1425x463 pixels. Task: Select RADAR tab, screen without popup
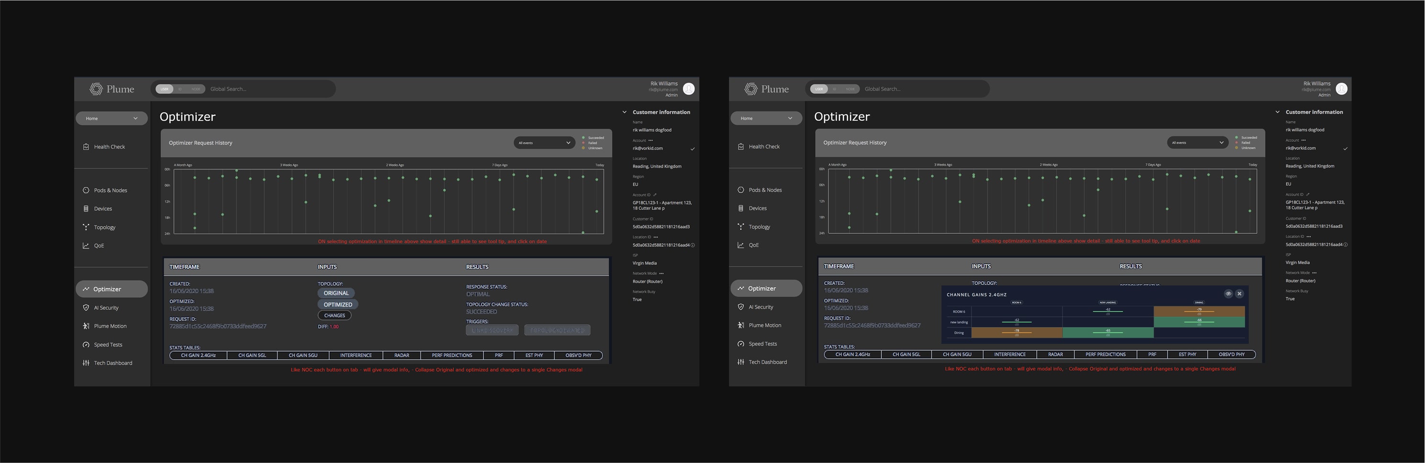402,355
